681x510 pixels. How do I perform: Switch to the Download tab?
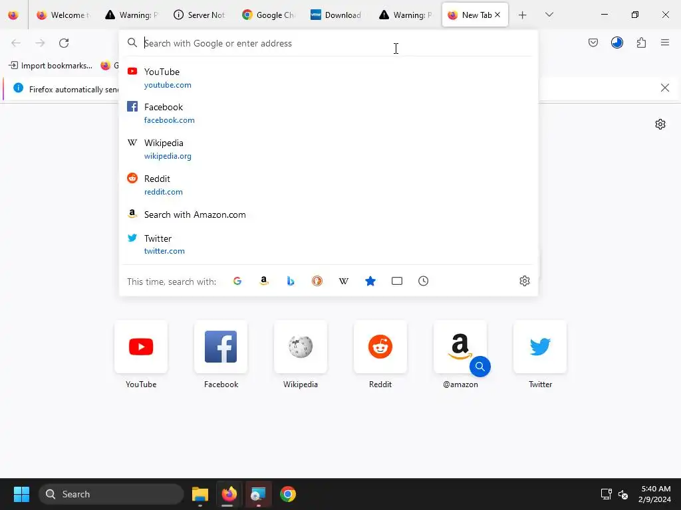(337, 15)
